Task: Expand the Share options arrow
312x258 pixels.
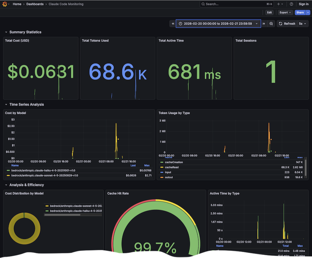Action: (308, 12)
